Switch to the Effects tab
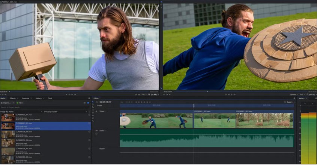317x165 pixels. click(x=12, y=98)
